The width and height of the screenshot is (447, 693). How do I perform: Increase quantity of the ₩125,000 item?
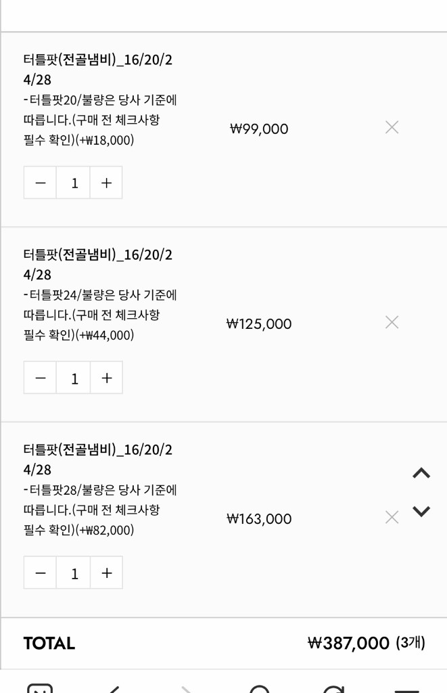click(106, 377)
